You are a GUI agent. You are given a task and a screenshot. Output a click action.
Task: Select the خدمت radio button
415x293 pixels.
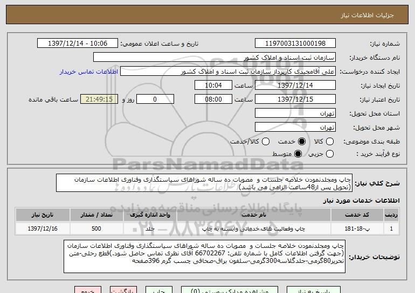click(x=301, y=141)
